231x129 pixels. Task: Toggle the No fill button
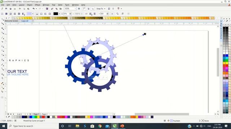pos(2,14)
